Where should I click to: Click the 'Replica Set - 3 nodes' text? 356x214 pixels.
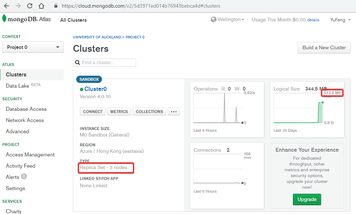[x=103, y=168]
